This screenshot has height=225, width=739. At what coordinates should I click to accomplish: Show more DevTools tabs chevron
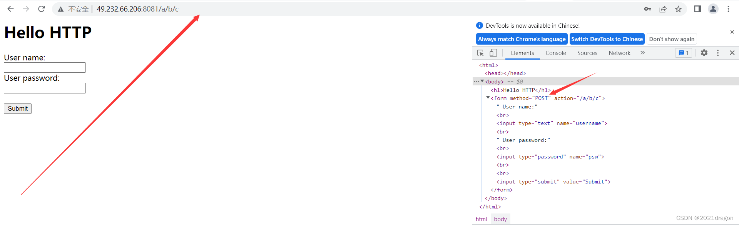point(642,53)
